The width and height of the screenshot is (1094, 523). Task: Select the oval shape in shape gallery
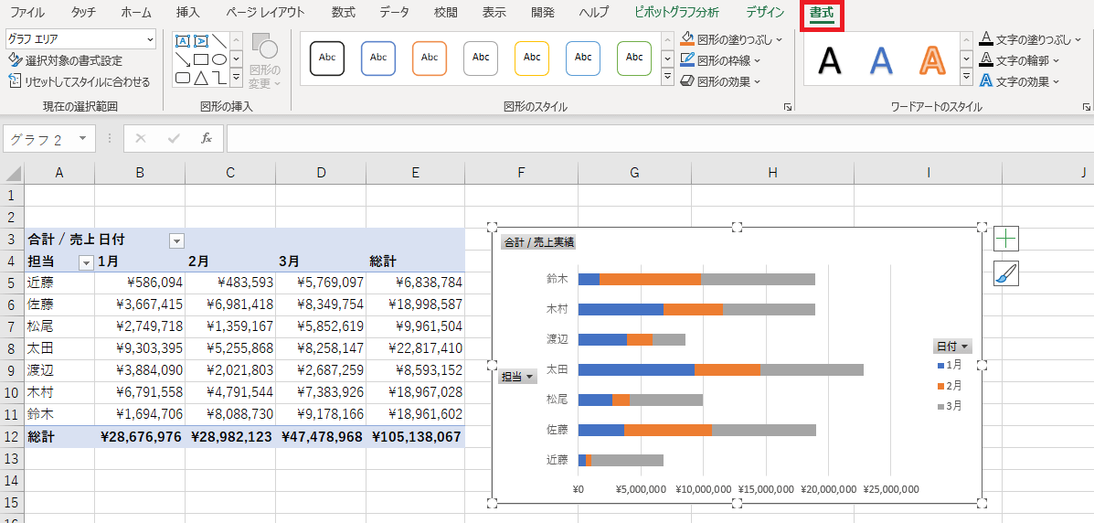(x=219, y=59)
